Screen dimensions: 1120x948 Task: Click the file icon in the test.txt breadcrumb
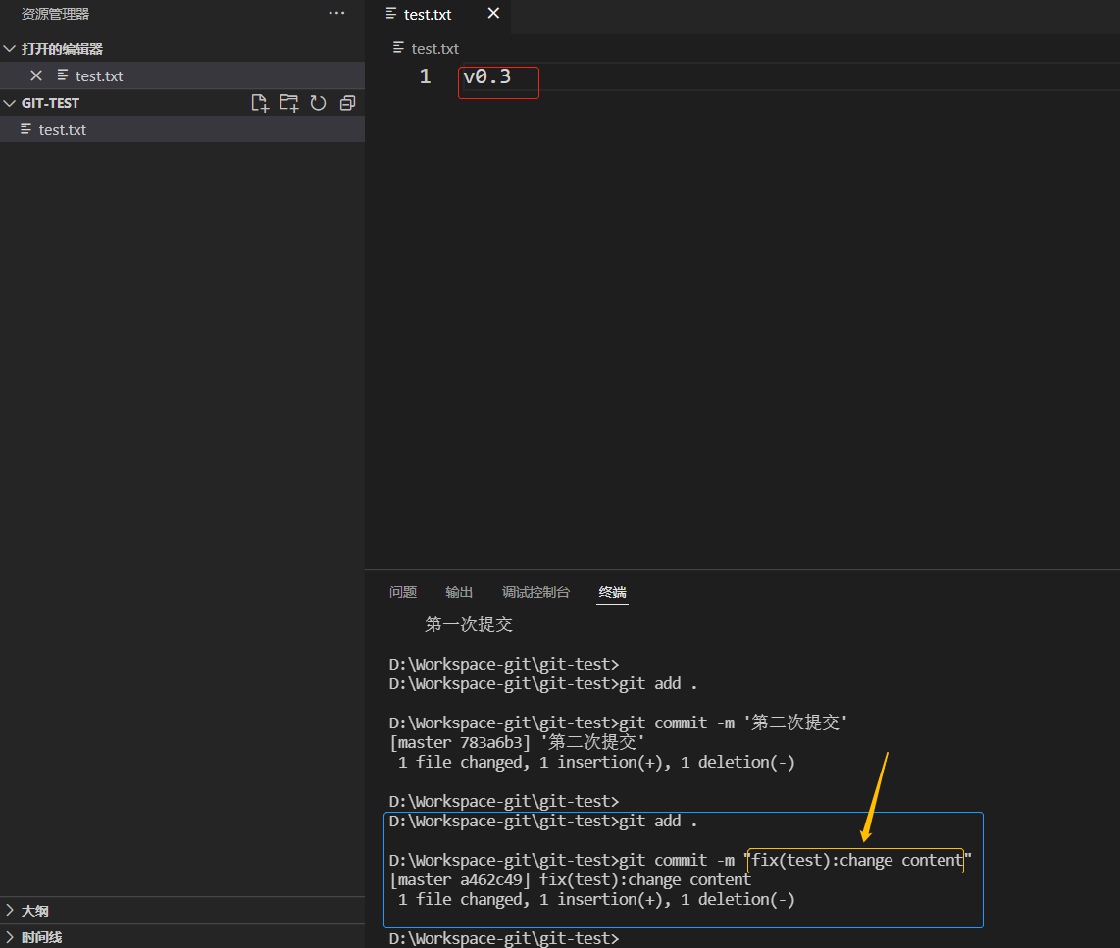pos(398,48)
